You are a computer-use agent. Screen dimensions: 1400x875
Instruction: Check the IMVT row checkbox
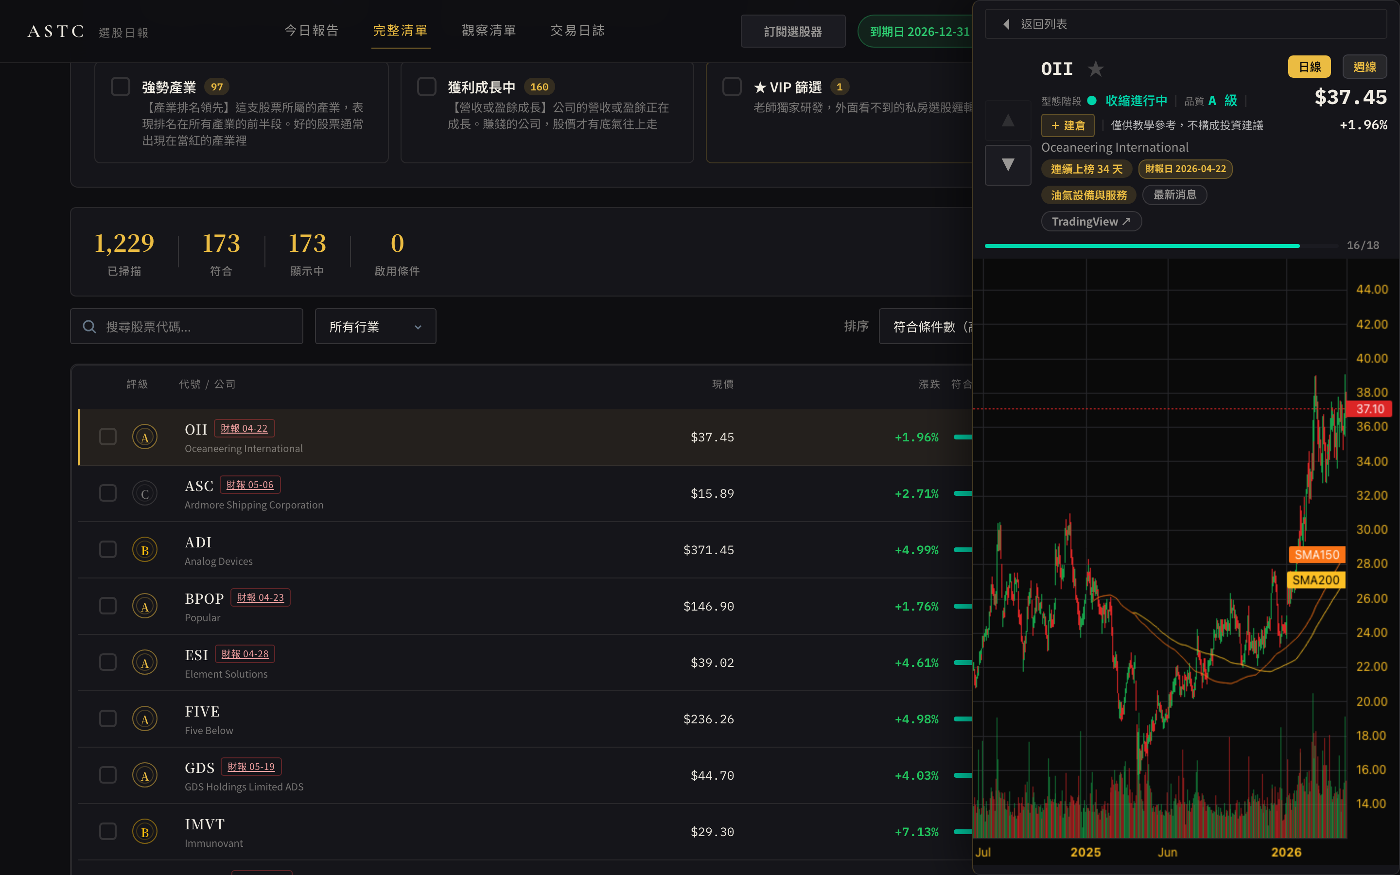[x=107, y=831]
